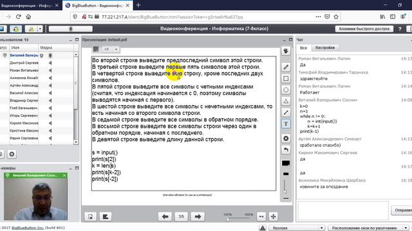The height and width of the screenshot is (231, 412).
Task: Minimize the users window panel
Action: pos(71,40)
